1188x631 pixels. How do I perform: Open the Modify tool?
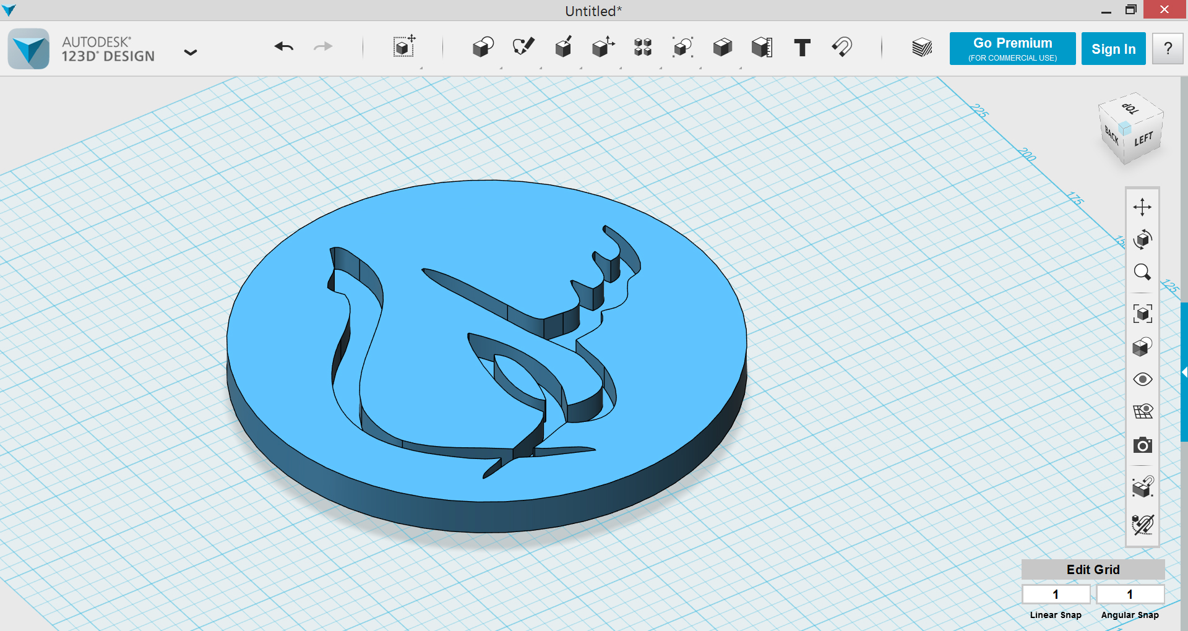[x=603, y=47]
